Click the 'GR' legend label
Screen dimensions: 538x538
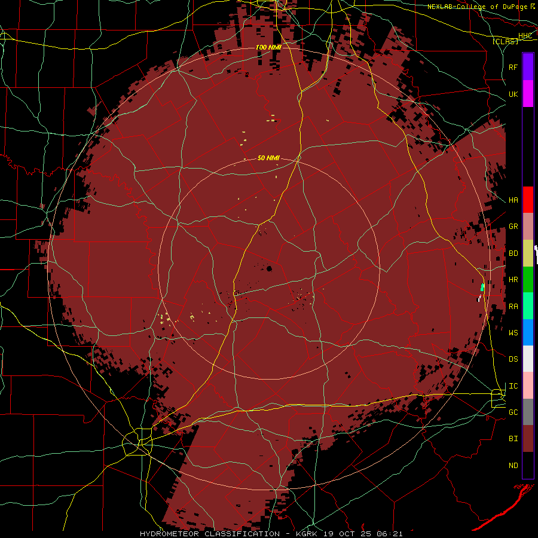pyautogui.click(x=513, y=227)
